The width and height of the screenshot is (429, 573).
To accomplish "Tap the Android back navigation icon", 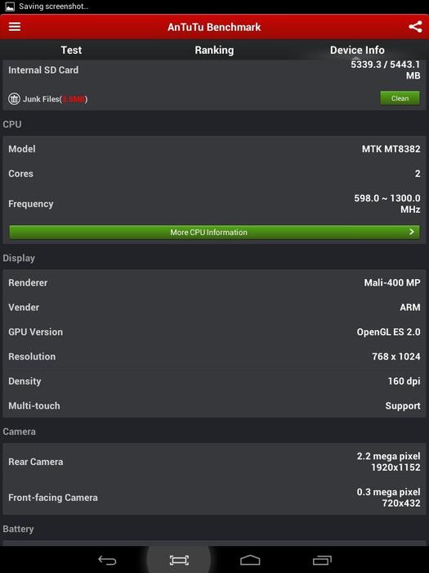I will (x=107, y=560).
